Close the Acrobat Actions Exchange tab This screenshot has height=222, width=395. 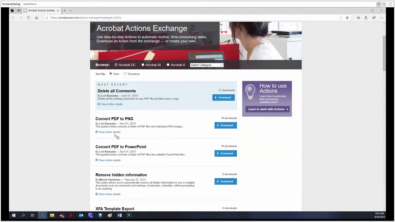coord(58,10)
